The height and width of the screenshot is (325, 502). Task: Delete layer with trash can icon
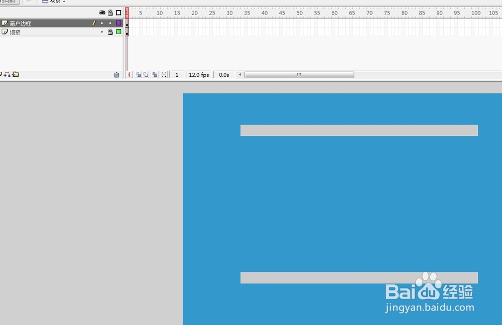(x=116, y=75)
